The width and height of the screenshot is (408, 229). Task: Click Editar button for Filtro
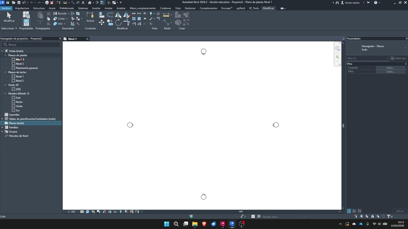click(390, 72)
